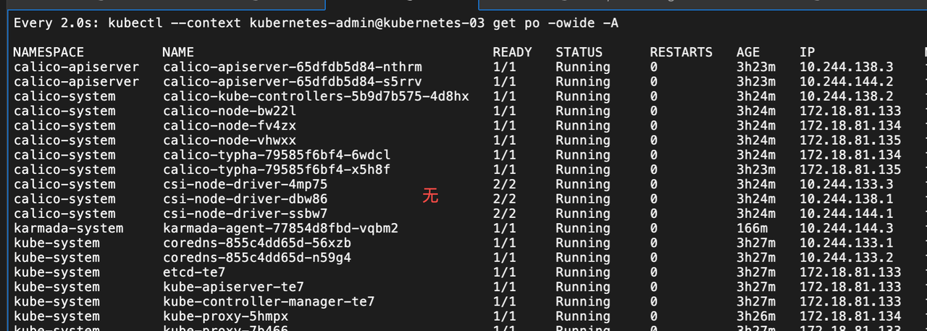Click the AGE column header
This screenshot has height=331, width=927.
[748, 52]
